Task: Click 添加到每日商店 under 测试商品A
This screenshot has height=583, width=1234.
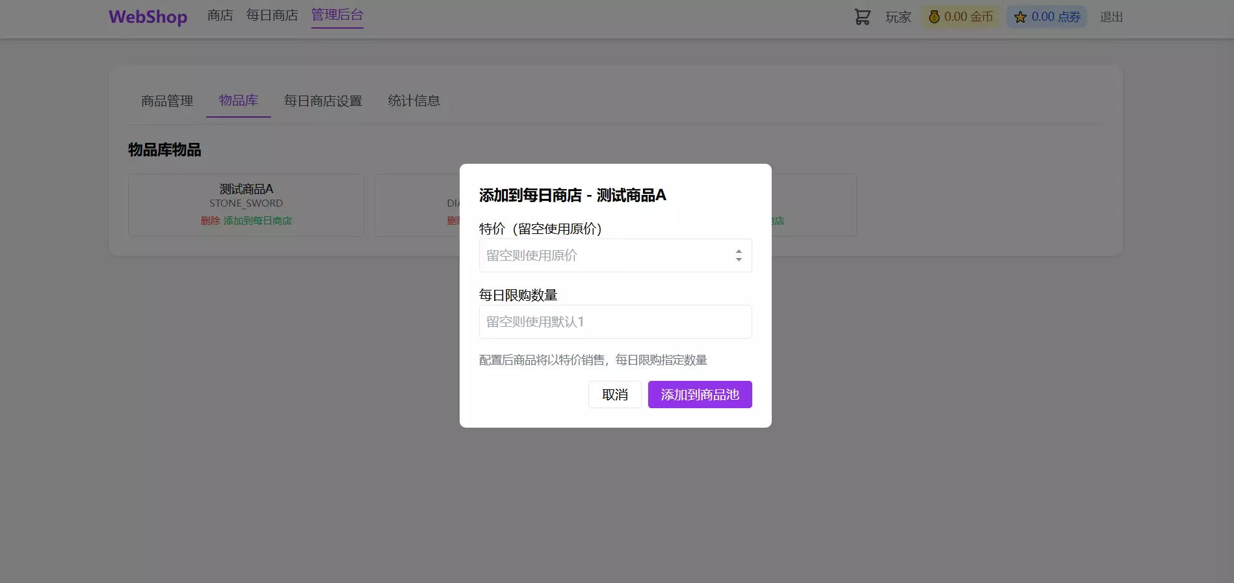Action: coord(257,221)
